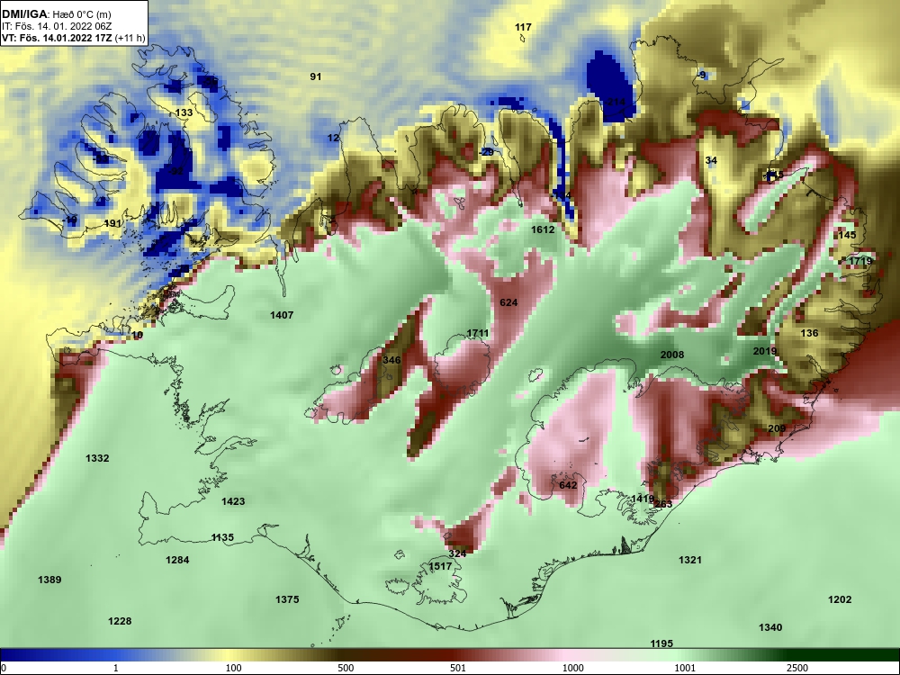Click the map value 133

click(184, 112)
